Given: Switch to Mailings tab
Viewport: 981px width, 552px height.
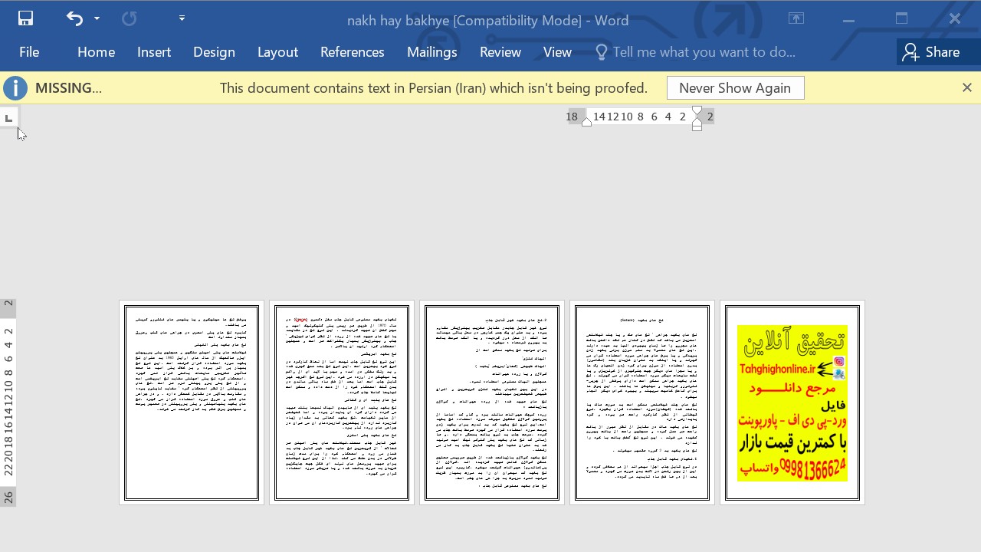Looking at the screenshot, I should click(x=432, y=52).
